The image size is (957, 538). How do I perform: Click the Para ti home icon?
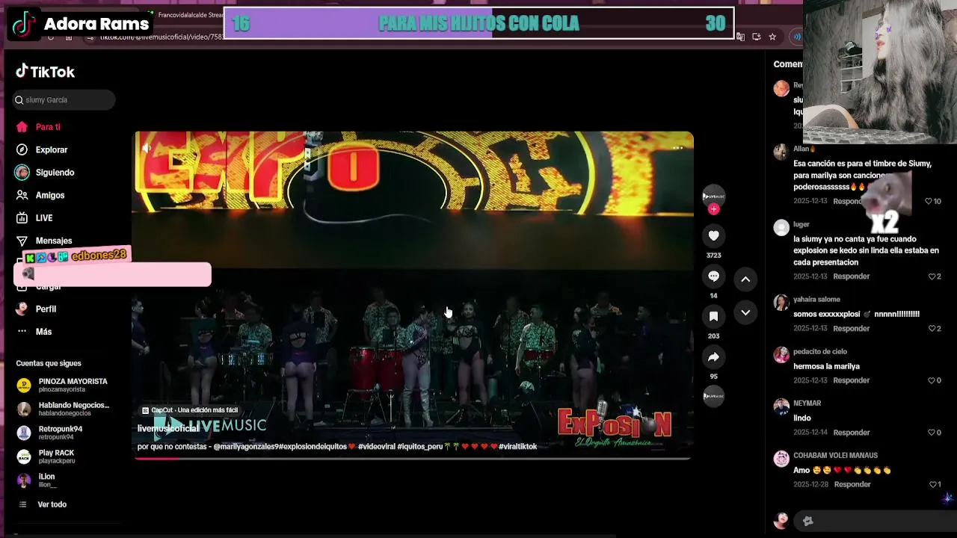pyautogui.click(x=22, y=127)
